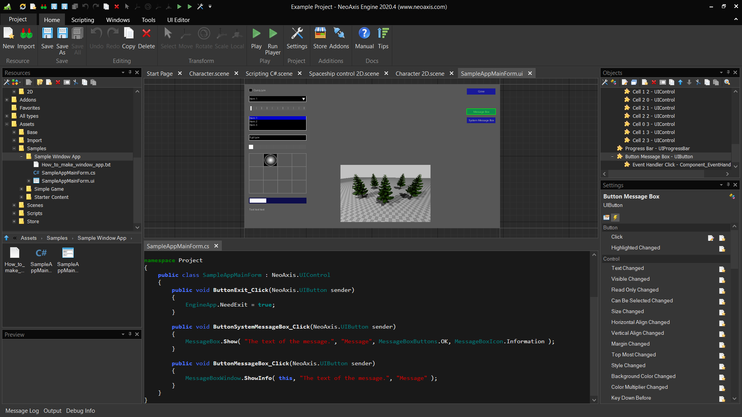Viewport: 742px width, 417px height.
Task: Open the Item 1 combo box in form
Action: point(277,99)
